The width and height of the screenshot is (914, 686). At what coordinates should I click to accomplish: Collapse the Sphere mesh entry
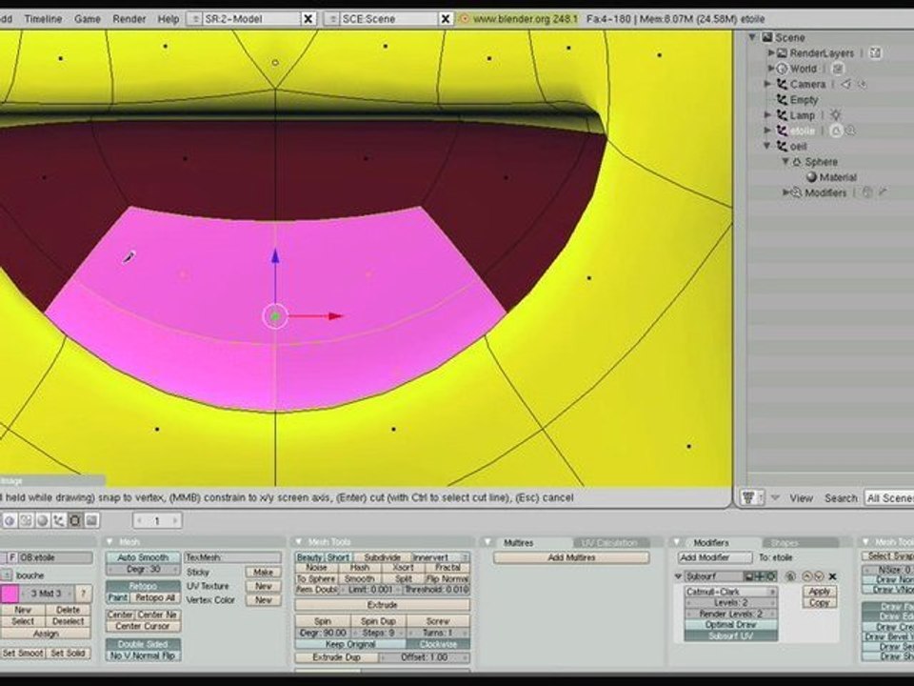pyautogui.click(x=785, y=162)
